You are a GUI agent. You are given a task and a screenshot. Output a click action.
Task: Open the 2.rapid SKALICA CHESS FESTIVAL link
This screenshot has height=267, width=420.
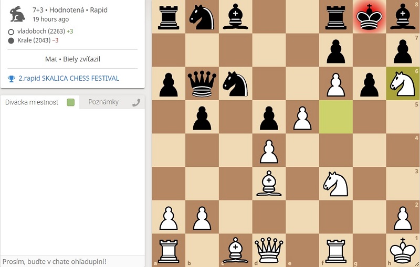[69, 78]
